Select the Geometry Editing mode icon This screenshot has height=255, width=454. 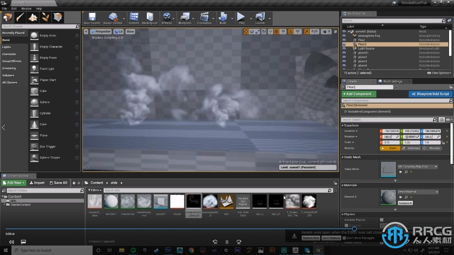pos(58,17)
